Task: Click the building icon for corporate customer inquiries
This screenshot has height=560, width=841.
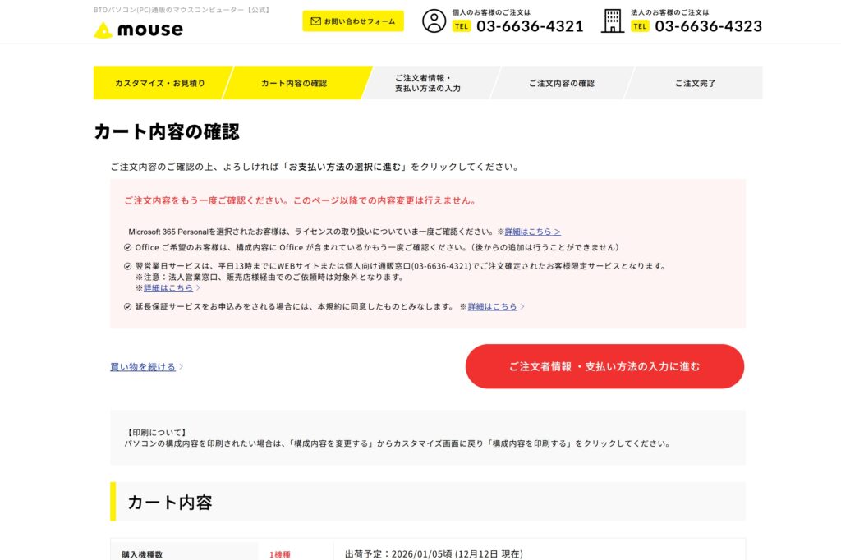Action: pos(611,22)
